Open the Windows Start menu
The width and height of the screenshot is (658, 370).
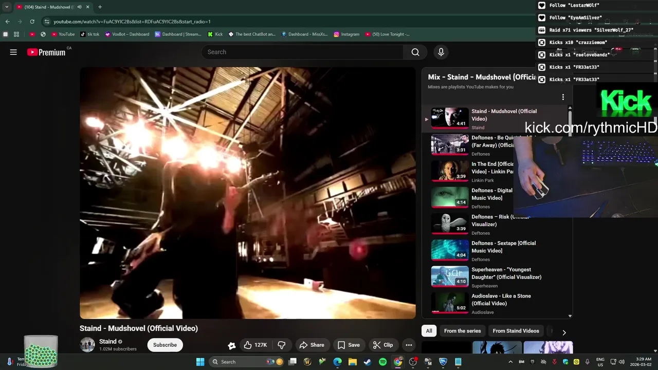pos(200,362)
